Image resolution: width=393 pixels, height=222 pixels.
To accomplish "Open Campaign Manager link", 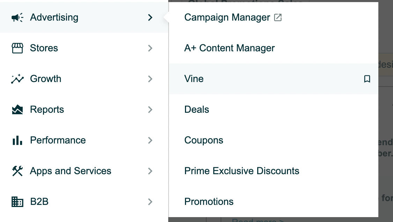I will click(227, 17).
